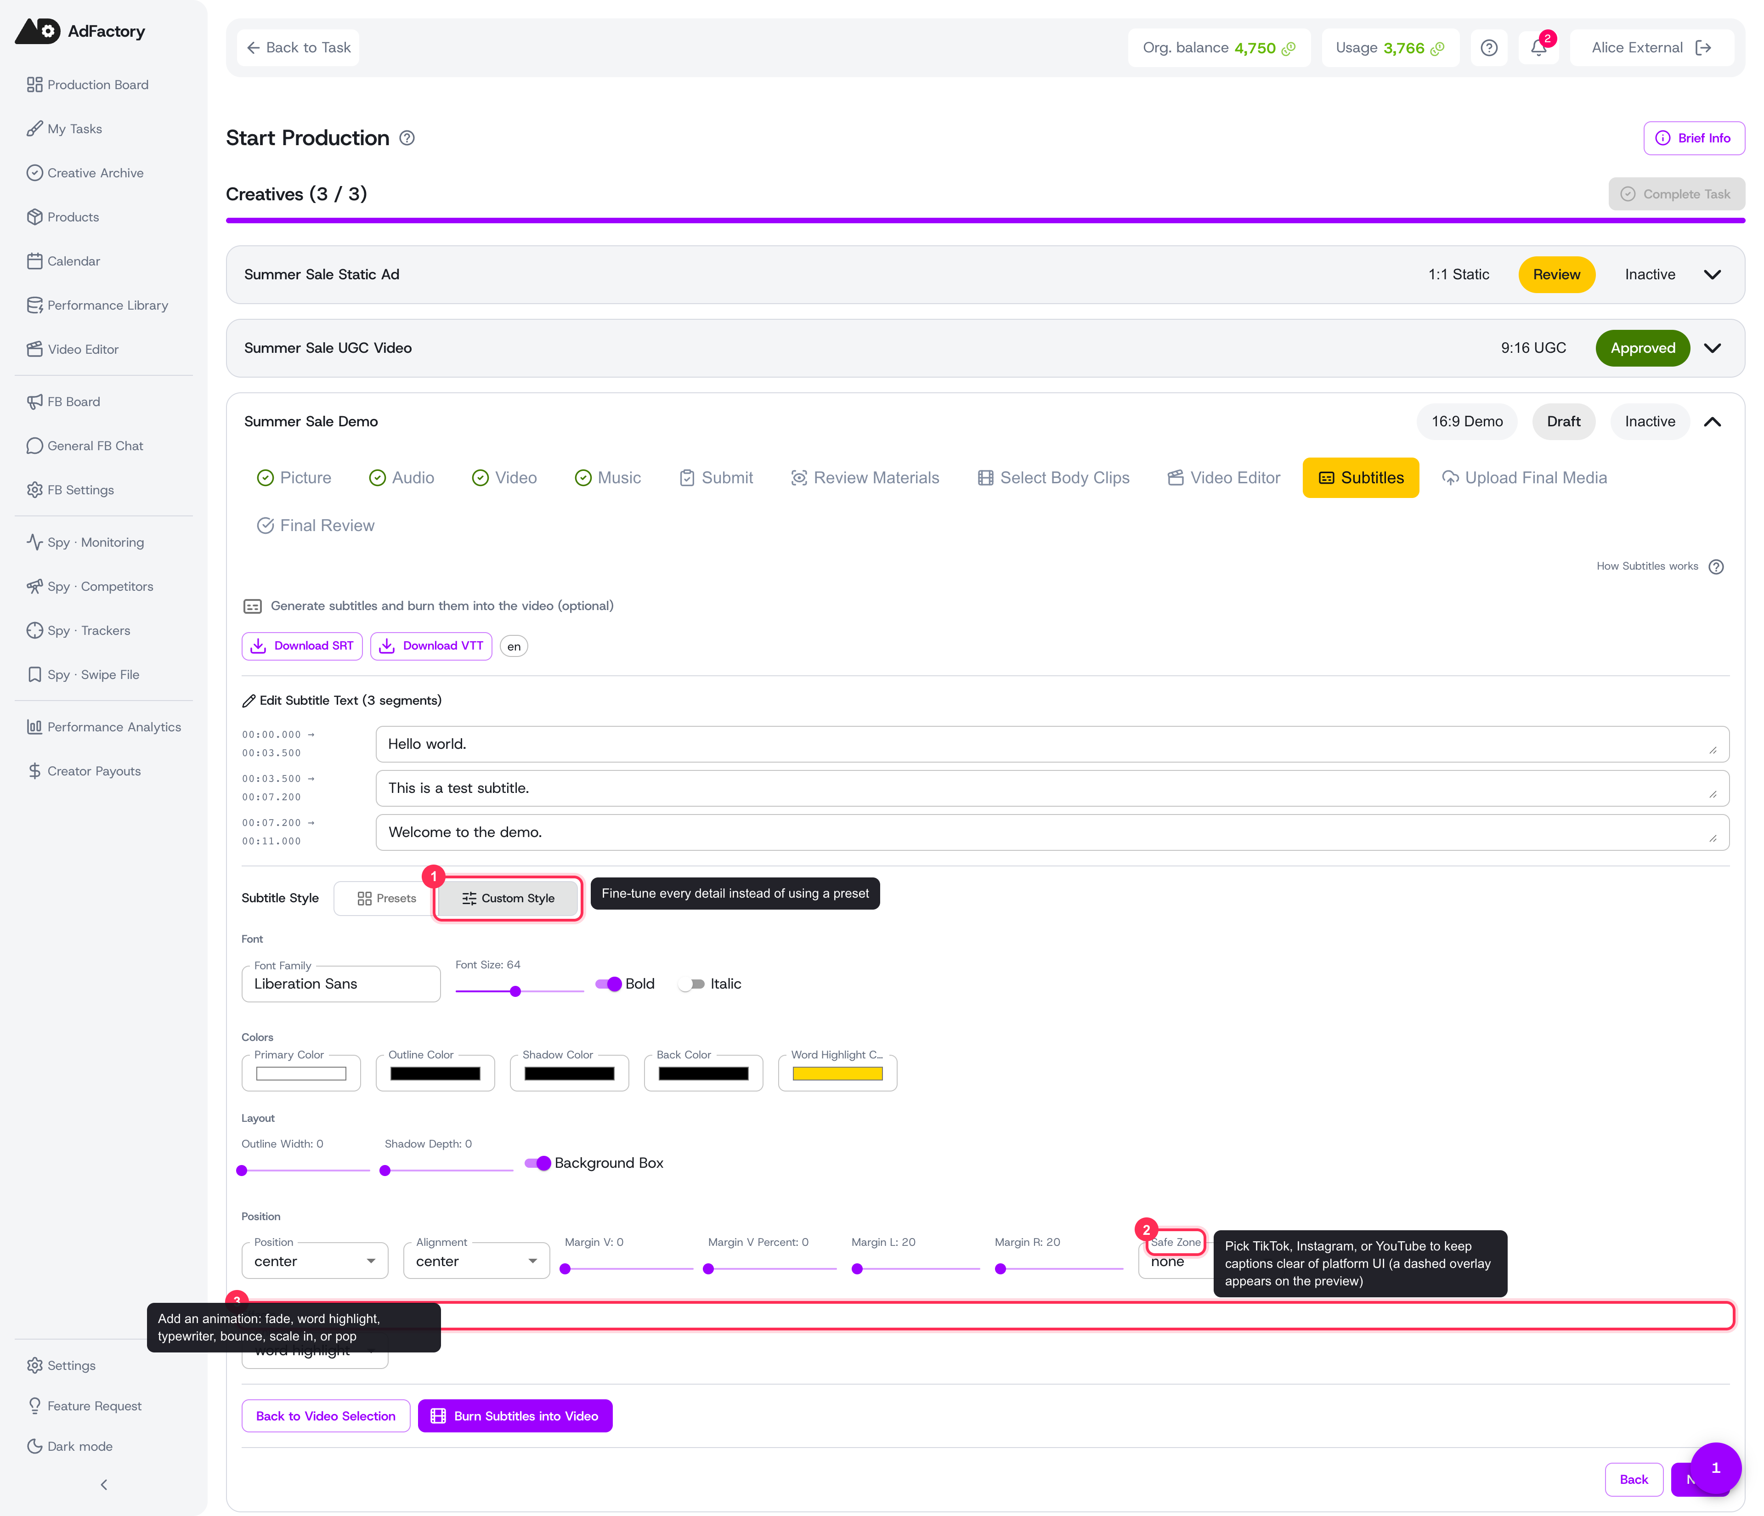1764x1516 pixels.
Task: Open the Alignment dropdown
Action: [x=477, y=1261]
